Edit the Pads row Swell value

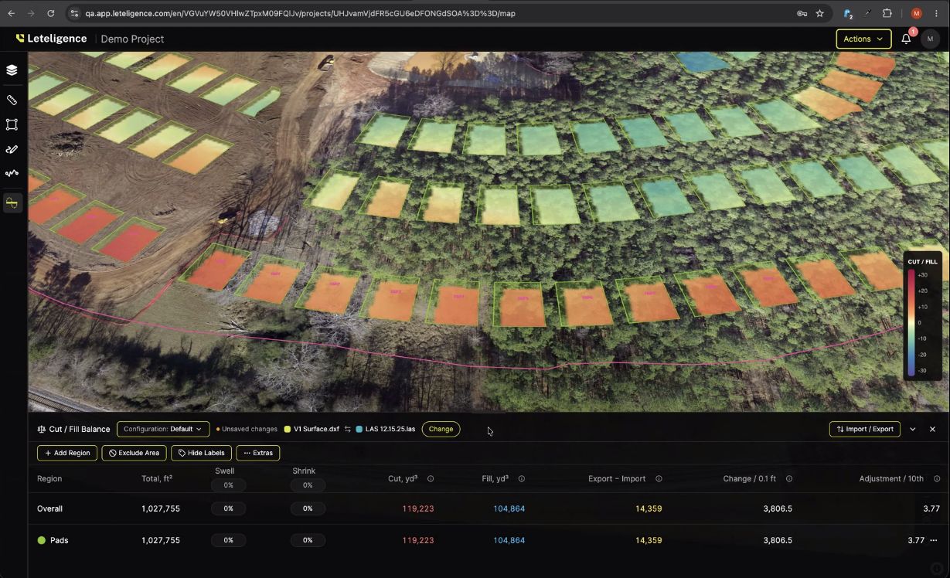click(228, 540)
